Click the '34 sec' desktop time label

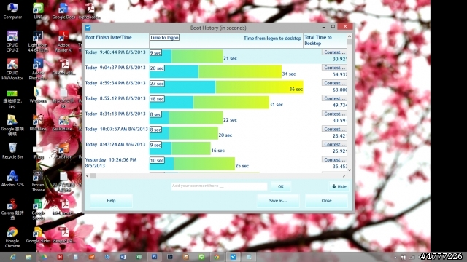pos(289,74)
